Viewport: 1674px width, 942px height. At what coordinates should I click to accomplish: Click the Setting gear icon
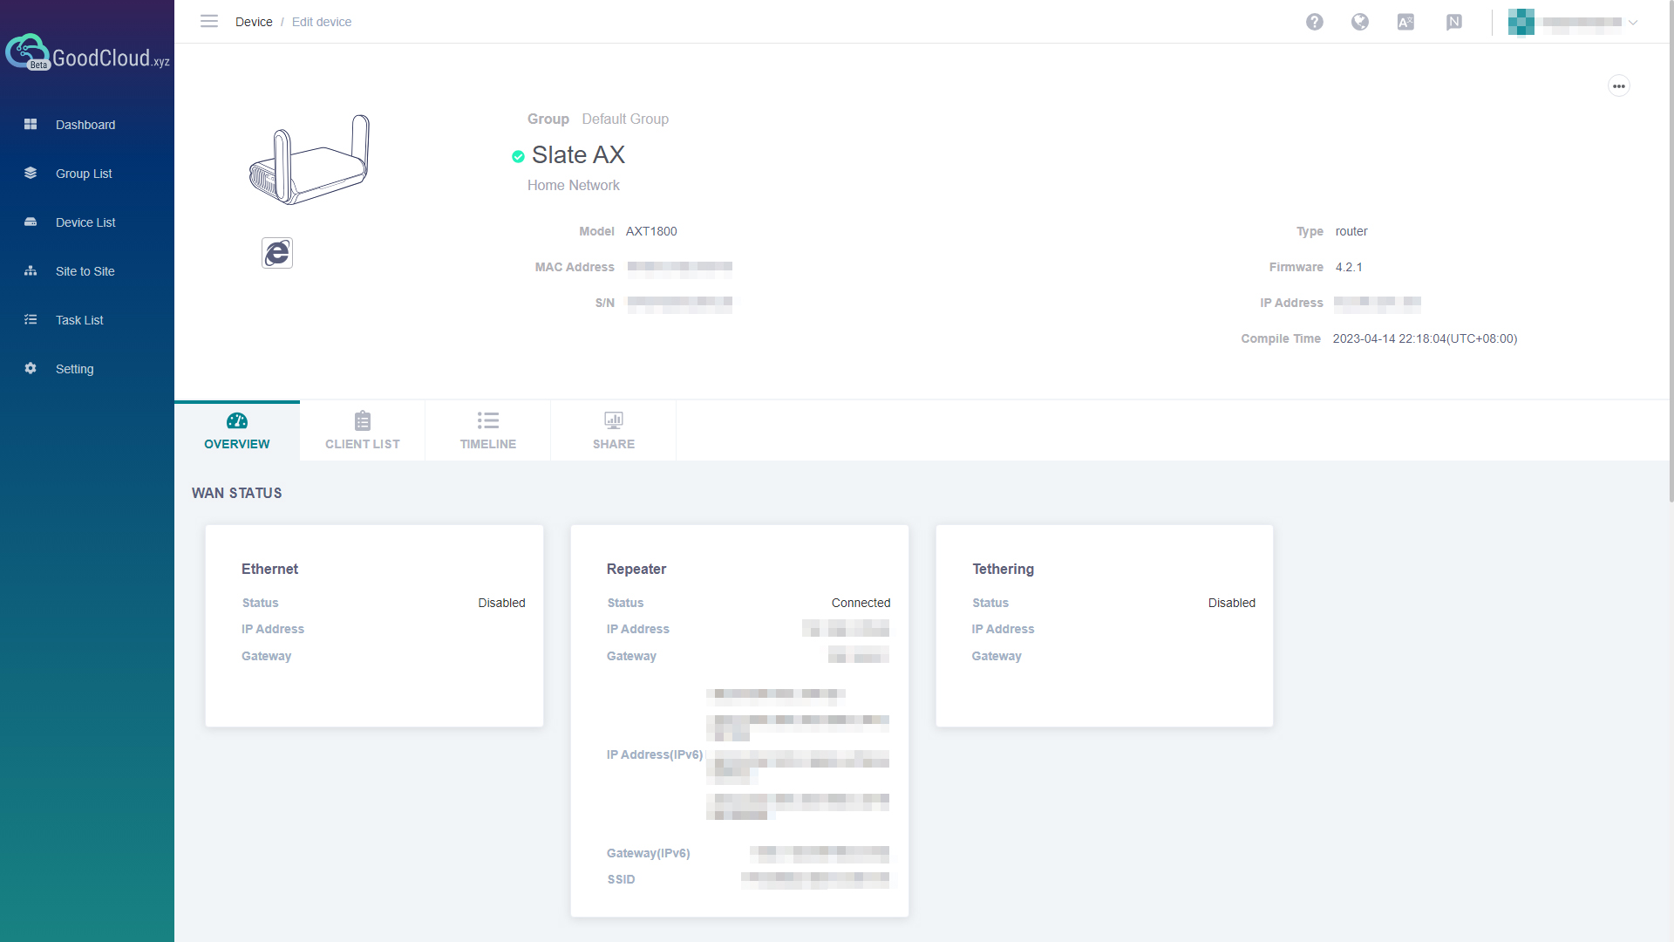31,369
